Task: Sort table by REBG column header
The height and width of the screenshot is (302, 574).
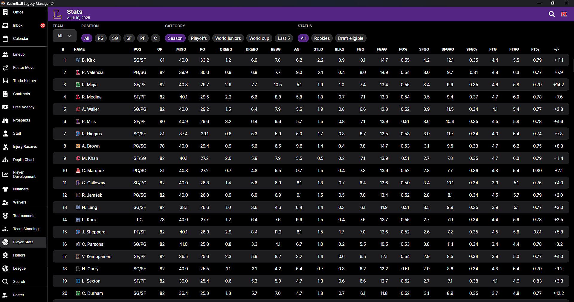Action: pyautogui.click(x=276, y=49)
